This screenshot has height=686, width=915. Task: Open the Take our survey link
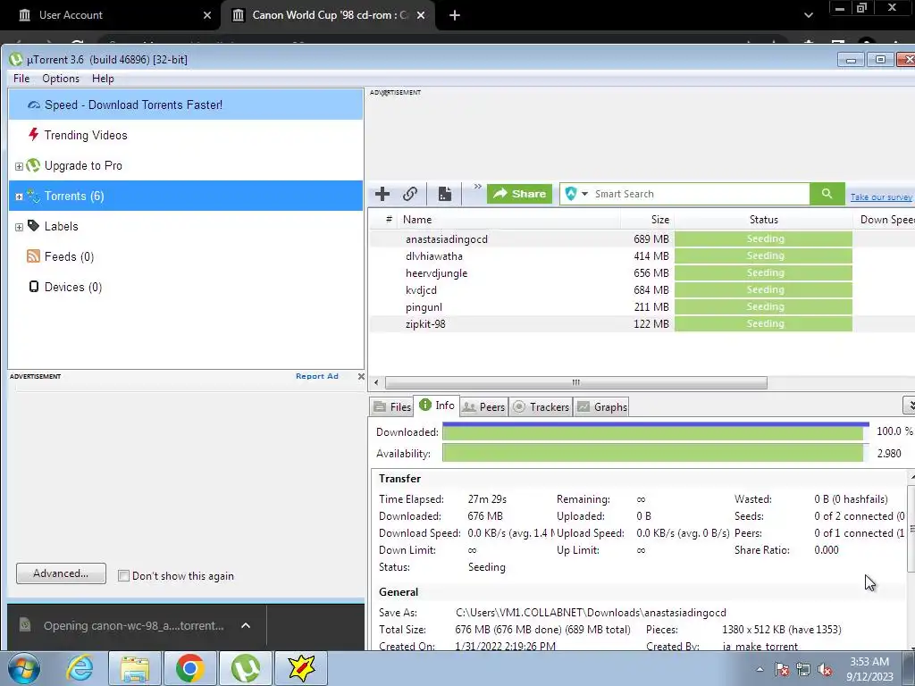pyautogui.click(x=881, y=197)
